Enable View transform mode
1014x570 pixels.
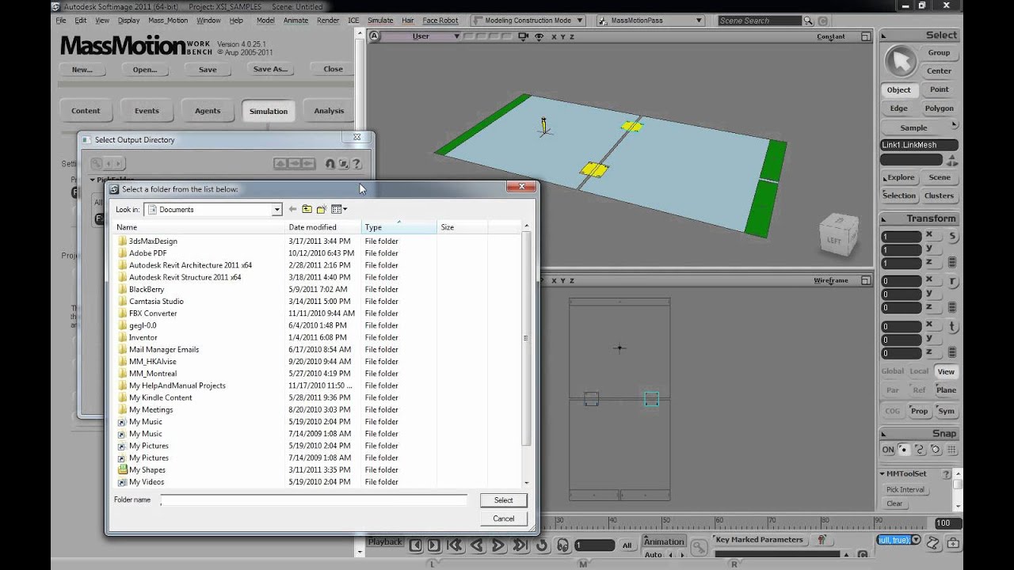coord(946,371)
